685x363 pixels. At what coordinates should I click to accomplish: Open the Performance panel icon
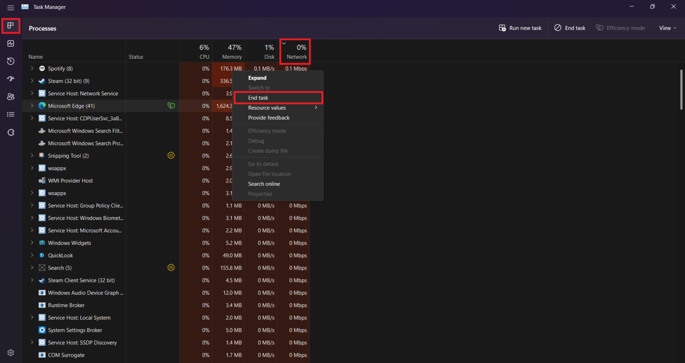pos(10,43)
